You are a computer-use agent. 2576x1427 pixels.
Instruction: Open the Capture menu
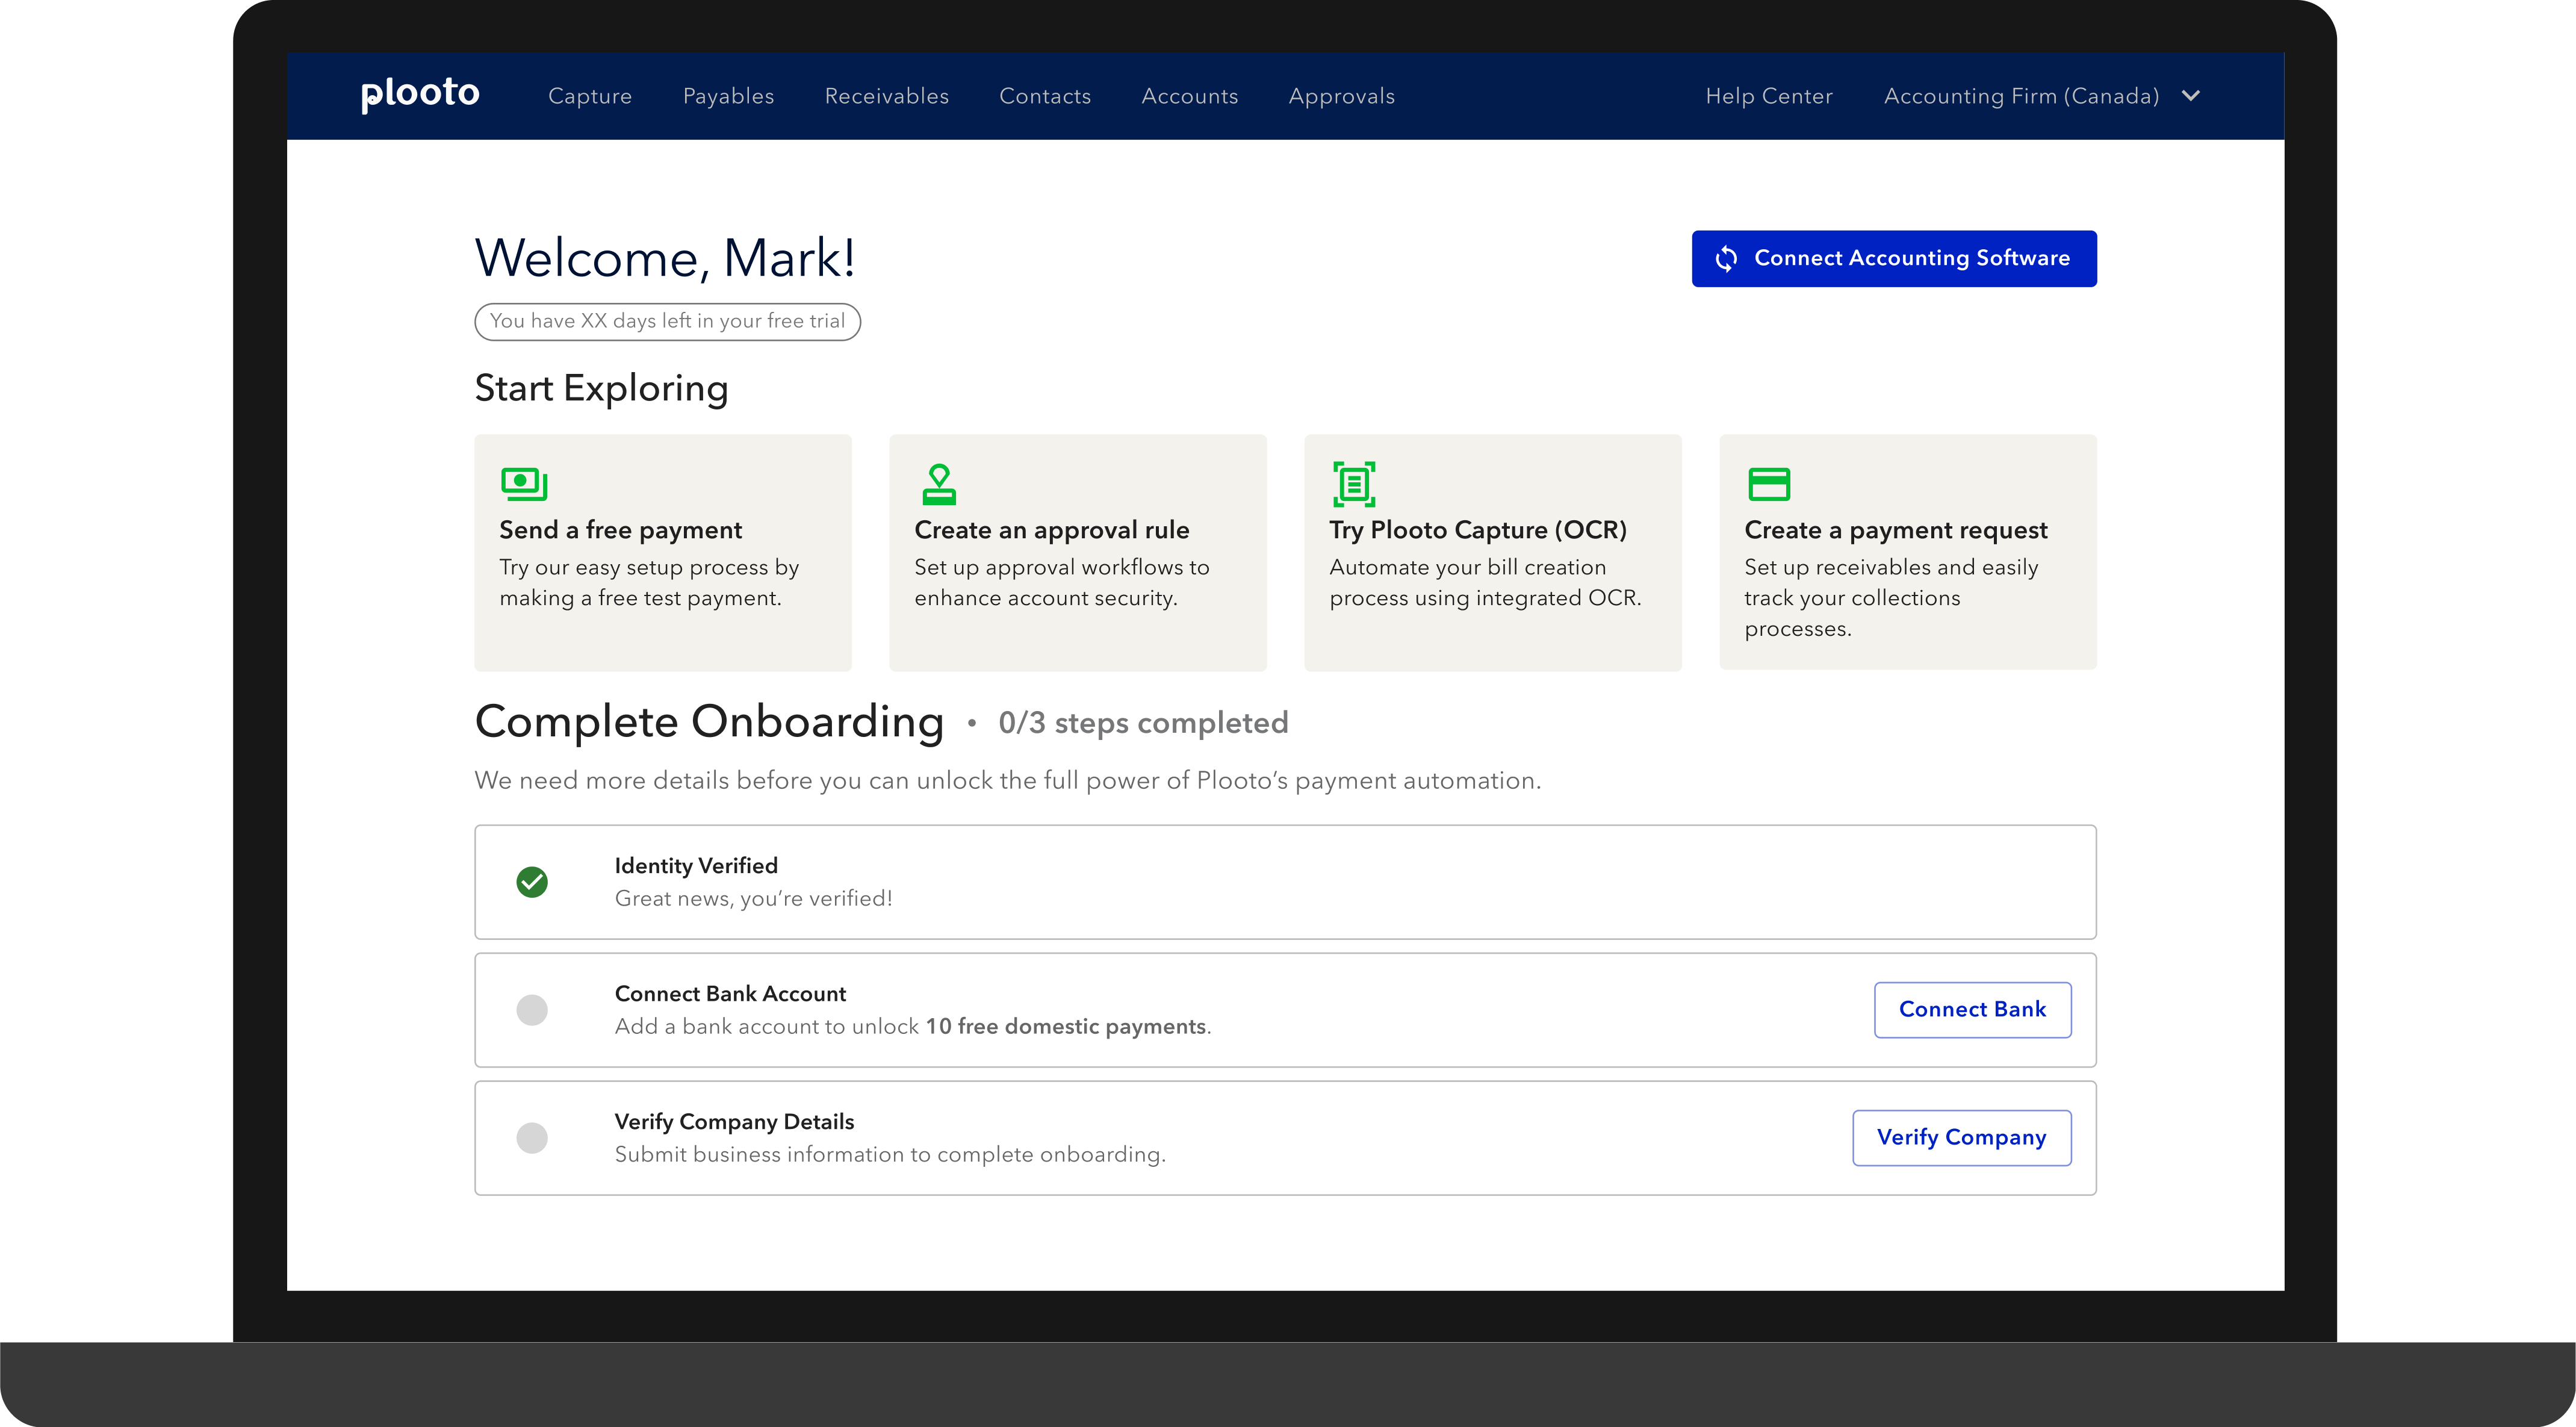click(590, 96)
